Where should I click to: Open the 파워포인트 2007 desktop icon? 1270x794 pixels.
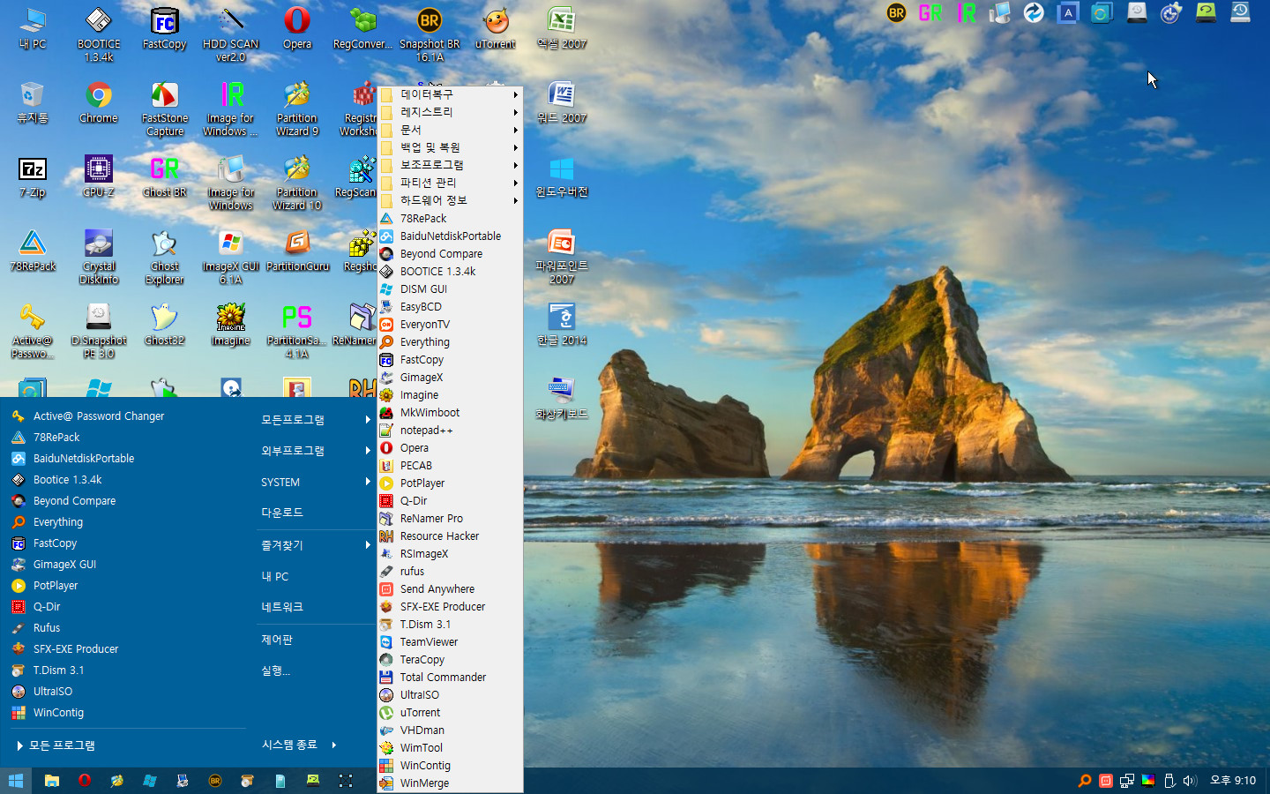pos(562,256)
